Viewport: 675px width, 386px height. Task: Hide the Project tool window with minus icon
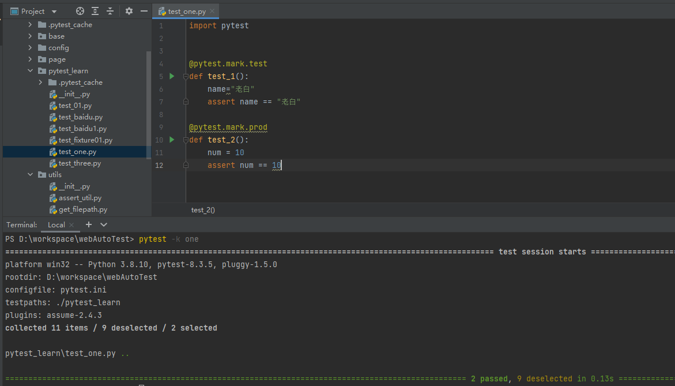click(x=144, y=10)
